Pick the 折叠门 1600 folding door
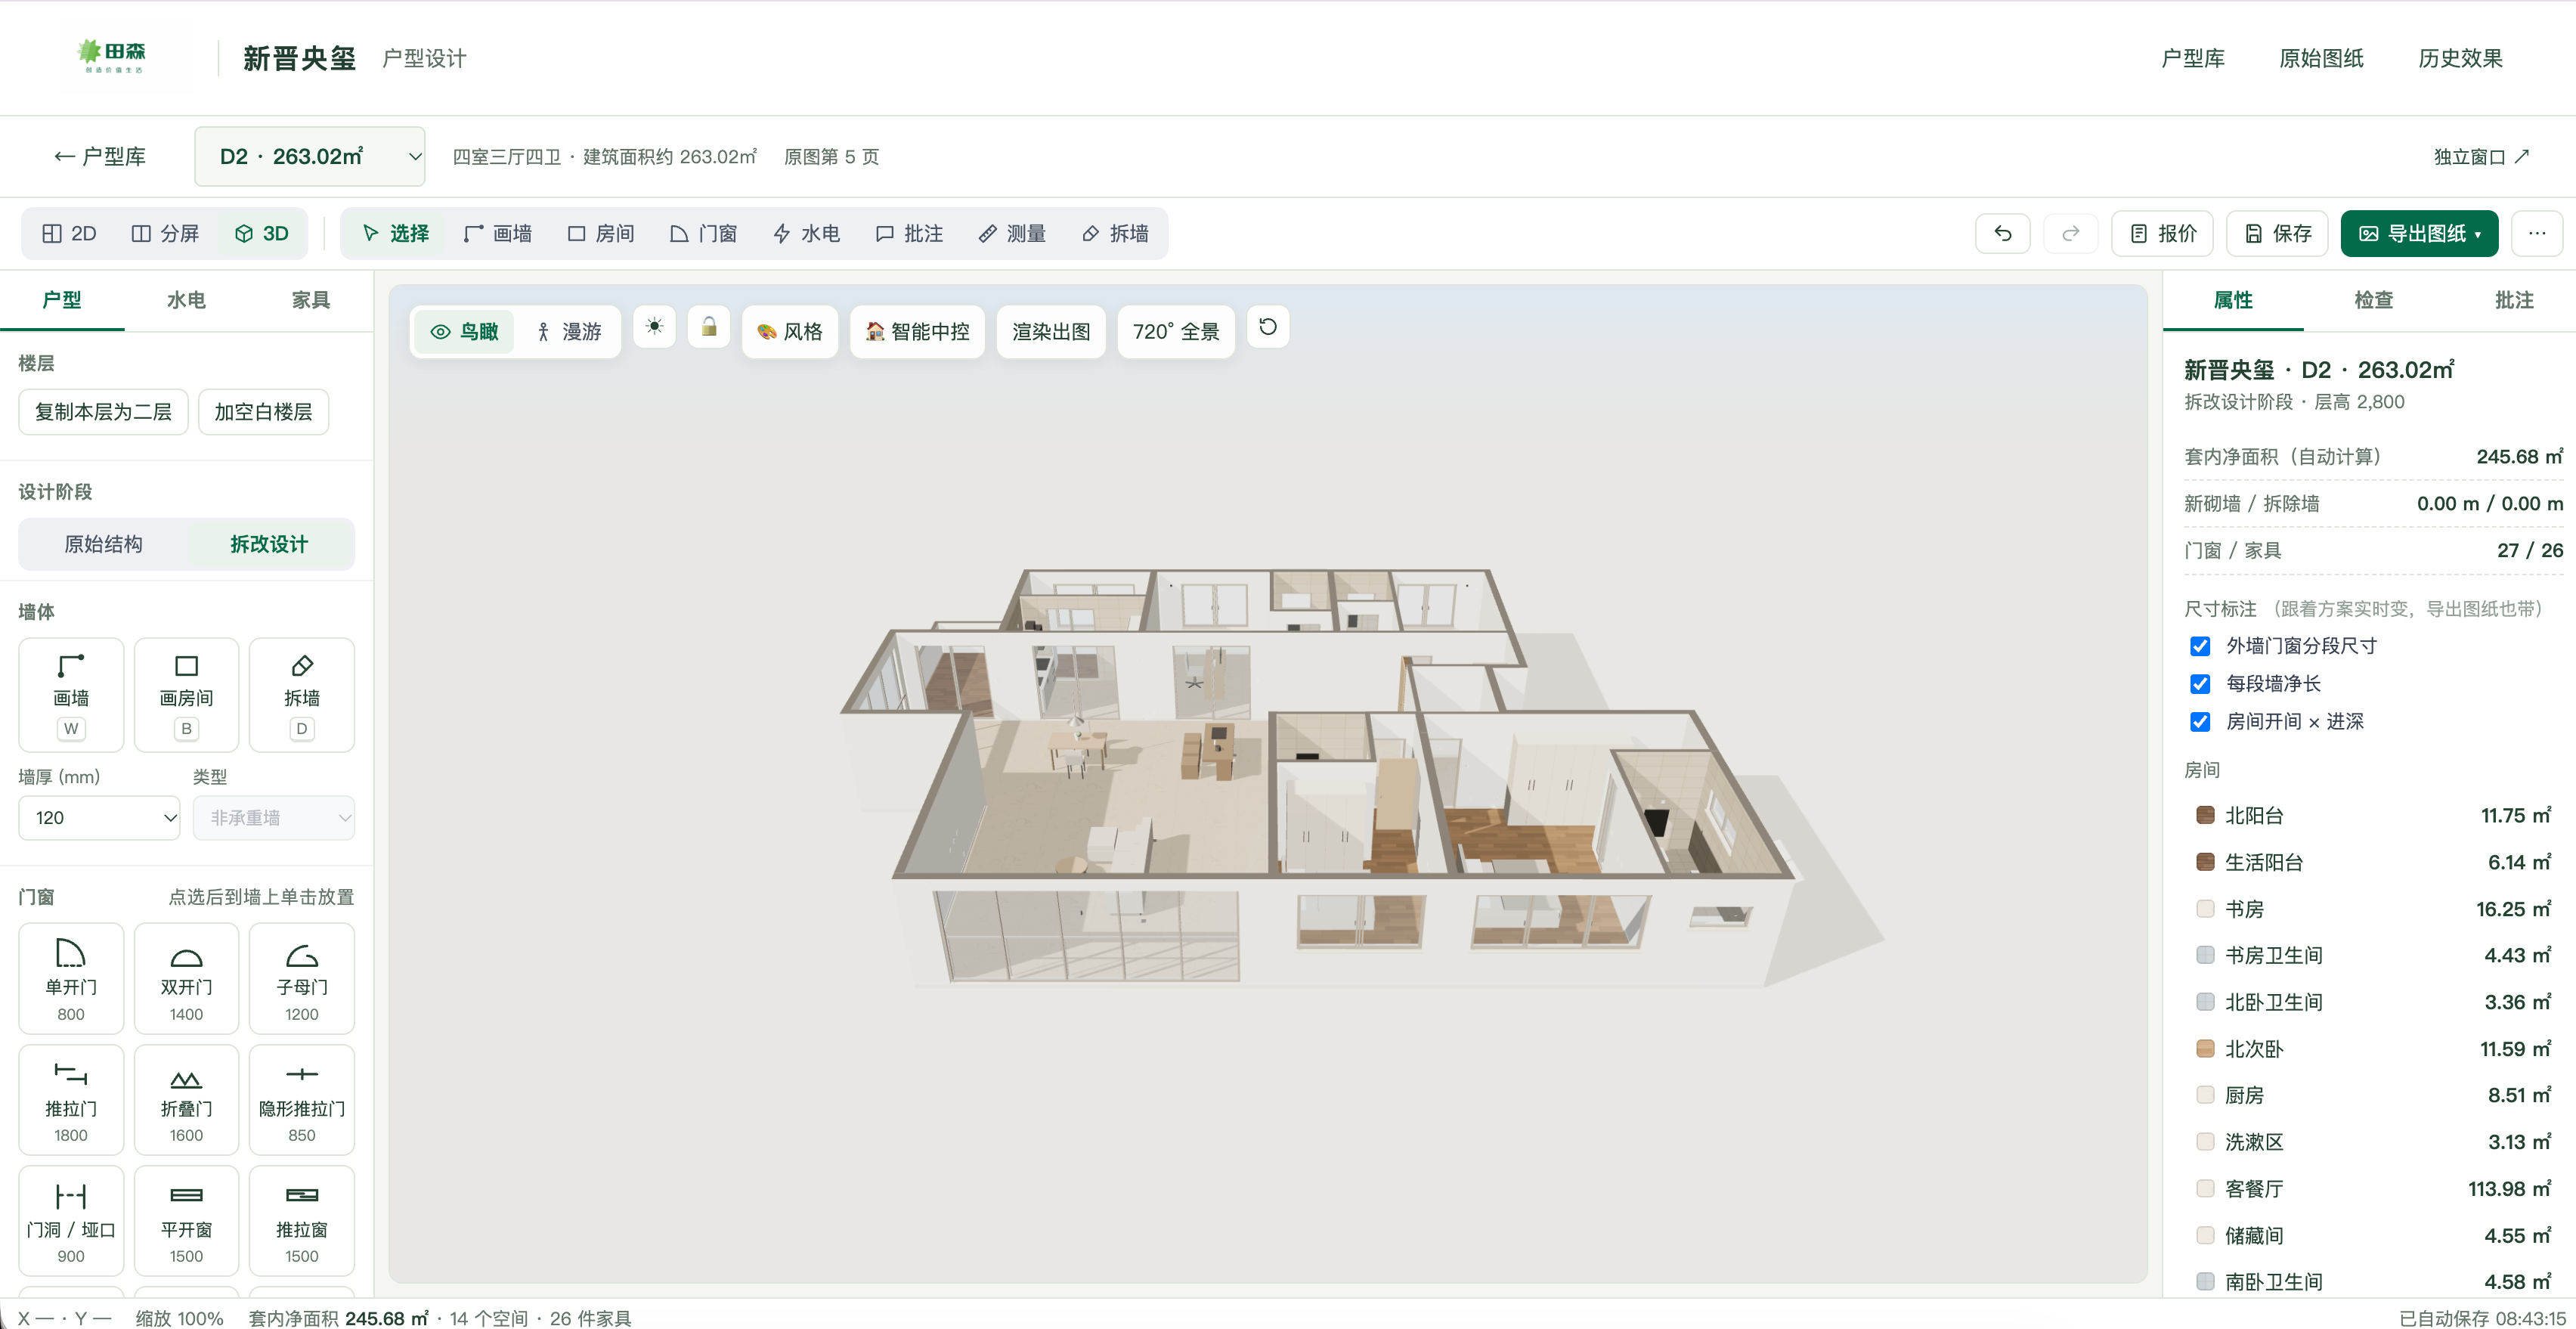The height and width of the screenshot is (1329, 2576). 186,1100
